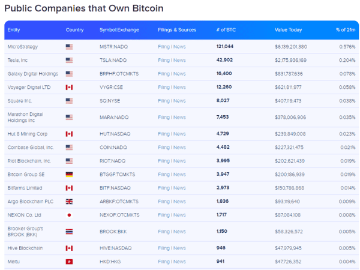The image size is (360, 270).
Task: Click the German flag for Bitcoin Group SE
Action: coord(69,174)
